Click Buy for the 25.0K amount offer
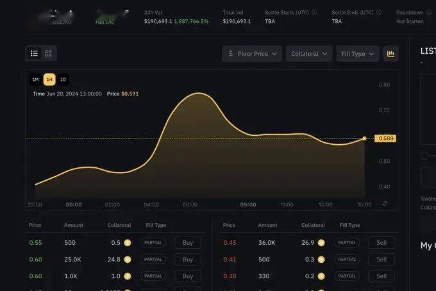Image resolution: width=436 pixels, height=291 pixels. (x=188, y=260)
